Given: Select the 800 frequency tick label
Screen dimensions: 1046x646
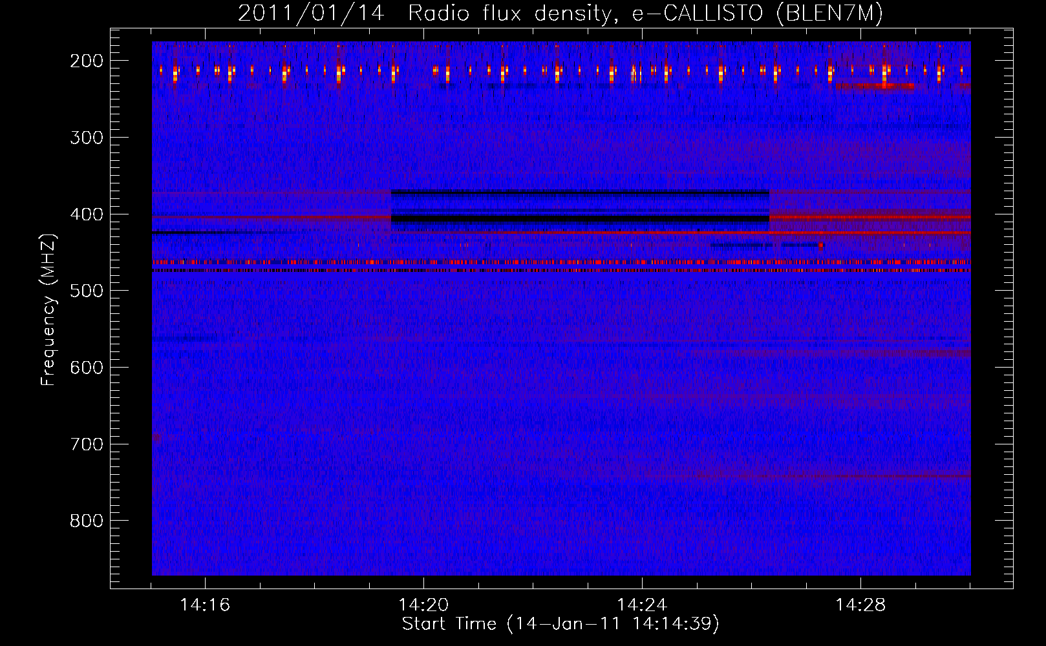Looking at the screenshot, I should click(87, 521).
